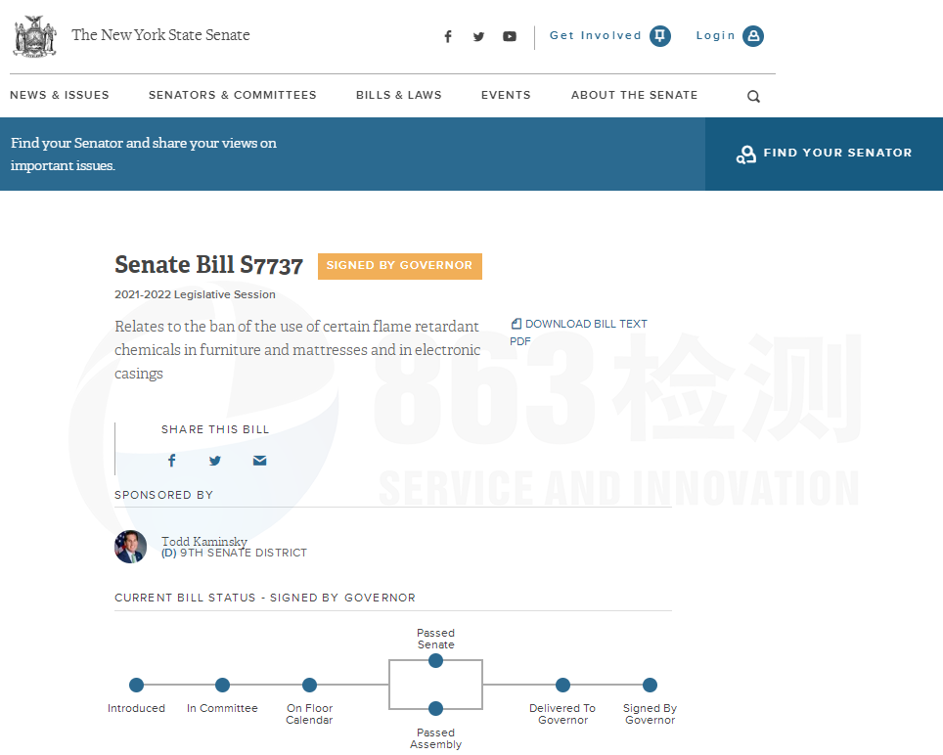Share this bill by email
The height and width of the screenshot is (755, 943).
[x=260, y=461]
